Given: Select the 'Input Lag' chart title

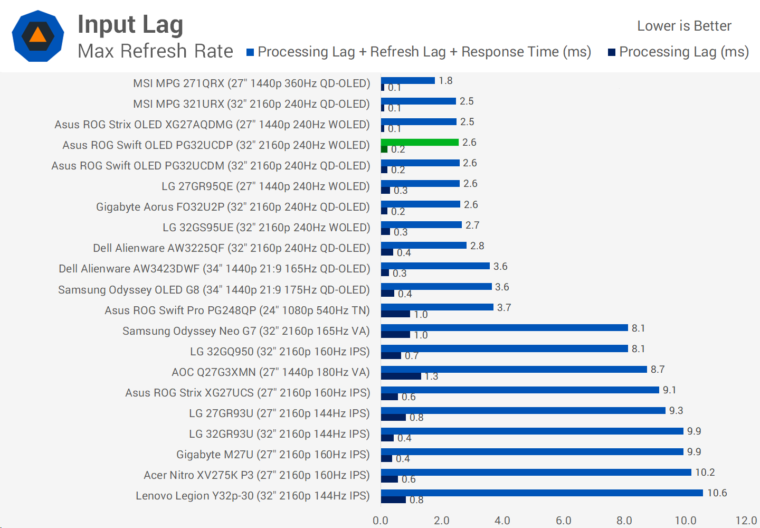Looking at the screenshot, I should point(130,25).
